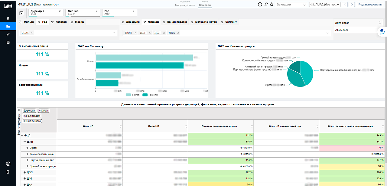Go to Home in left sidebar

(x=8, y=18)
